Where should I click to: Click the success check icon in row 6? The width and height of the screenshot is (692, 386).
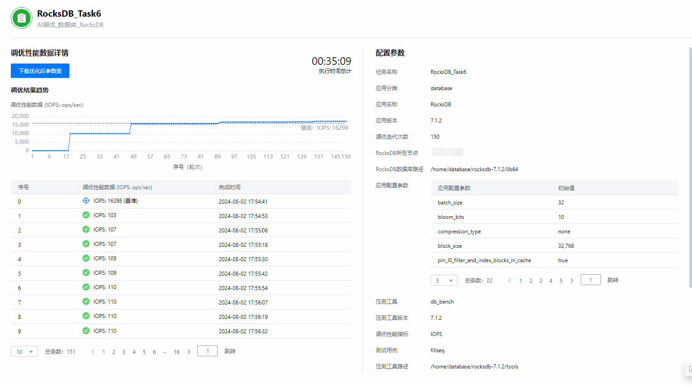click(x=86, y=287)
